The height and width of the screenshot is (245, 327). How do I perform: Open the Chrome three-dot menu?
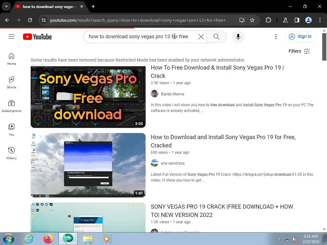coord(320,20)
